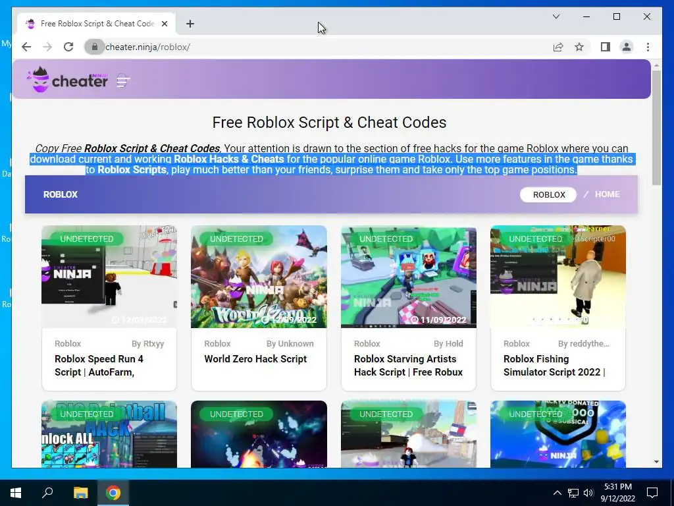Click the scrollbar up arrow
Screen dimensions: 674x506
pos(656,65)
